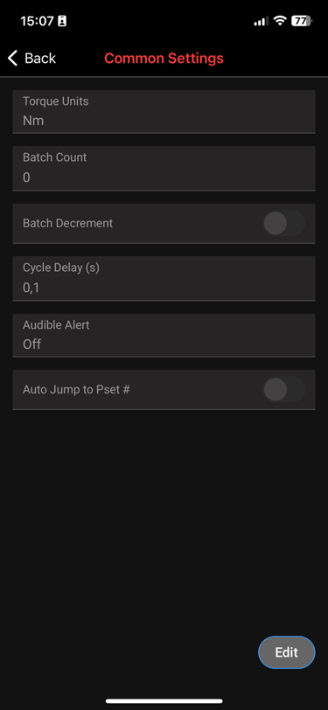Viewport: 328px width, 710px height.
Task: Open the Torque Units selector
Action: [164, 111]
